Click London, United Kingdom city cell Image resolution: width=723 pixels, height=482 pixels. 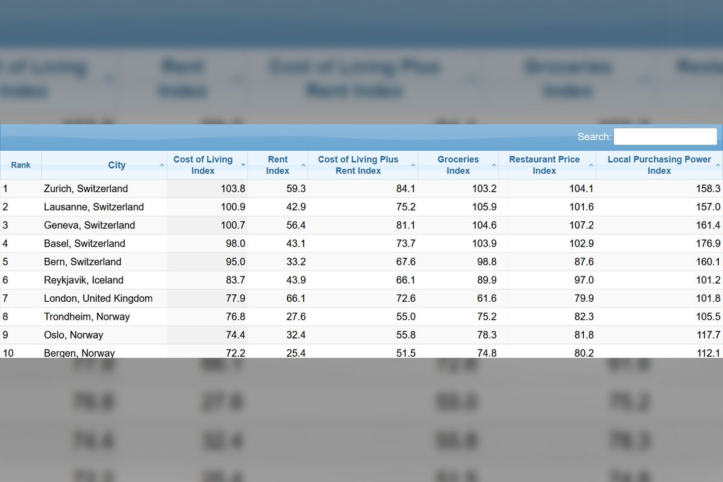tap(98, 298)
